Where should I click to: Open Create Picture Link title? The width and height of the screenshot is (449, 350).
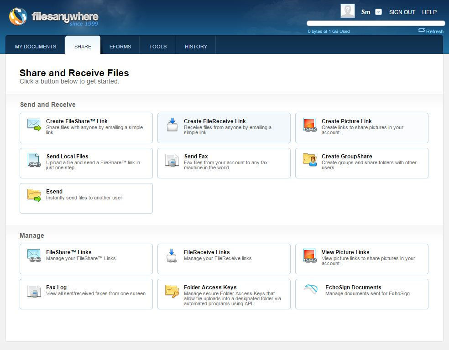tap(346, 121)
